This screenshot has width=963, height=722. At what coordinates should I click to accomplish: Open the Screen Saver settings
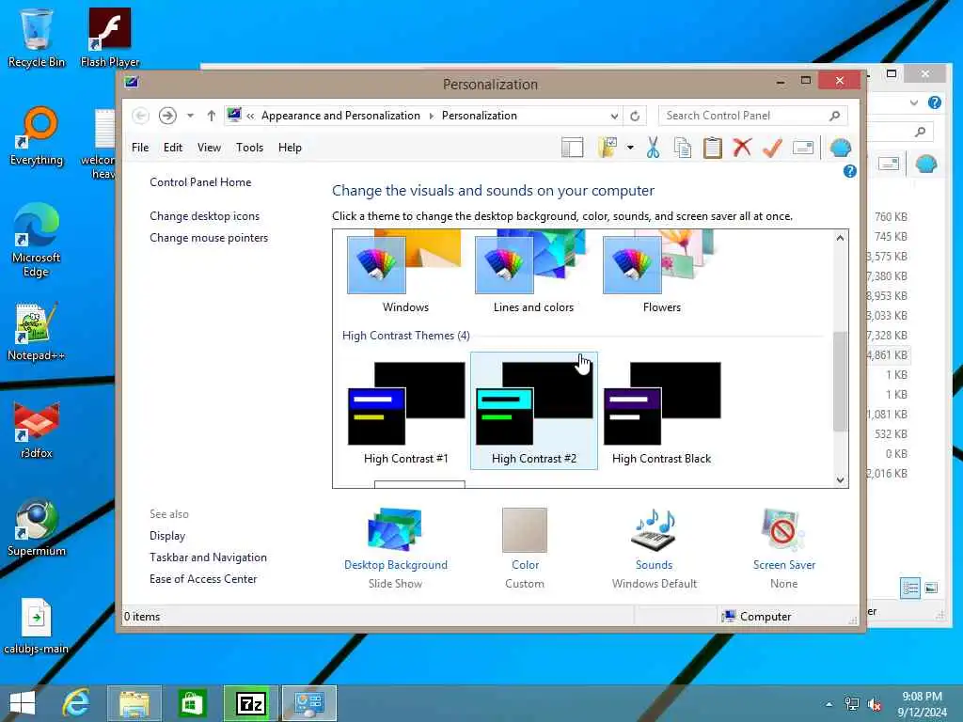click(x=783, y=547)
